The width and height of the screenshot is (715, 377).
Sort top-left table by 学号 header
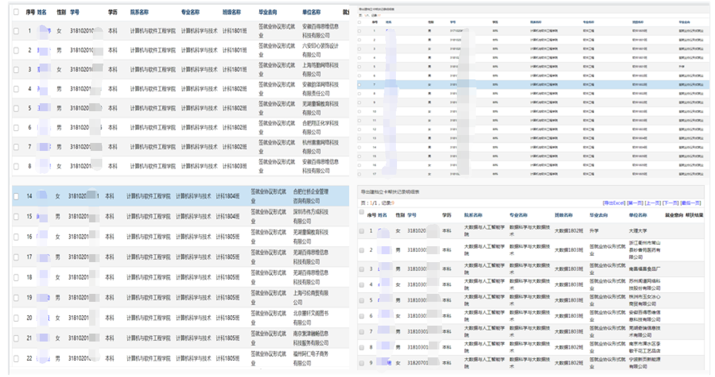[x=75, y=12]
